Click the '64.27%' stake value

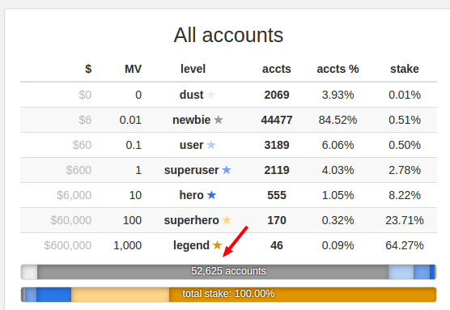[x=405, y=245]
